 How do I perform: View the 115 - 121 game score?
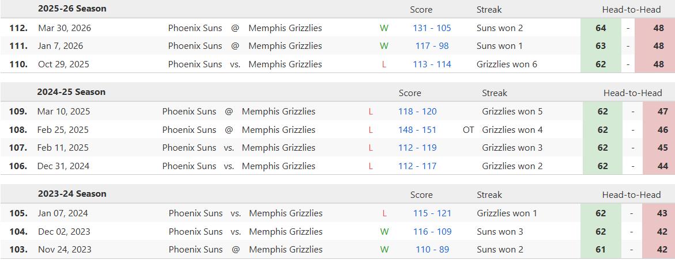click(432, 213)
